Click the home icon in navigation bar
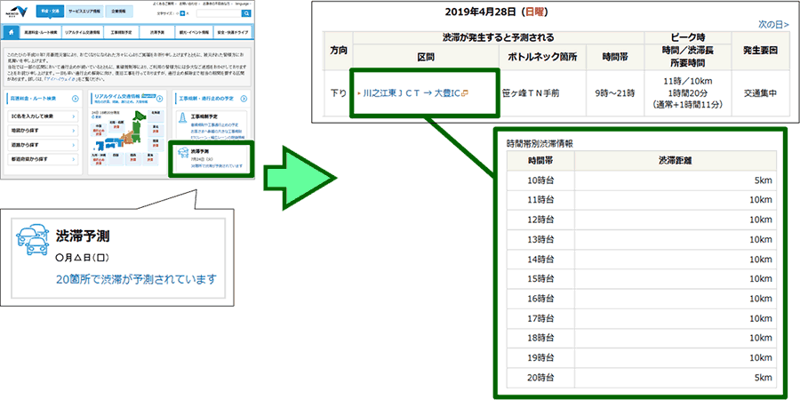 point(12,32)
